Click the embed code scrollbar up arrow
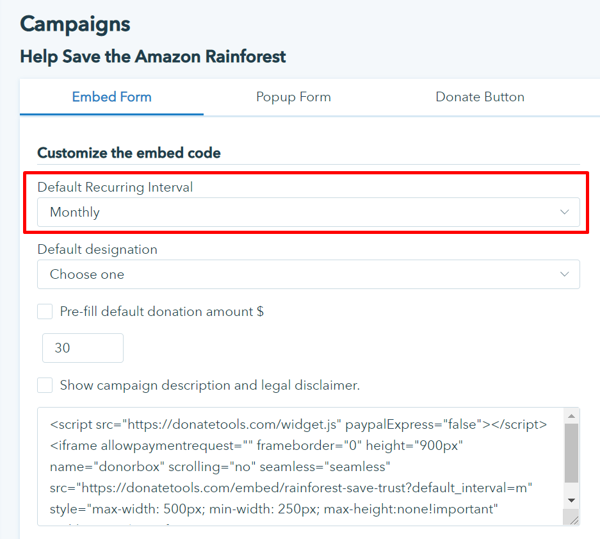The height and width of the screenshot is (539, 600). click(x=571, y=416)
